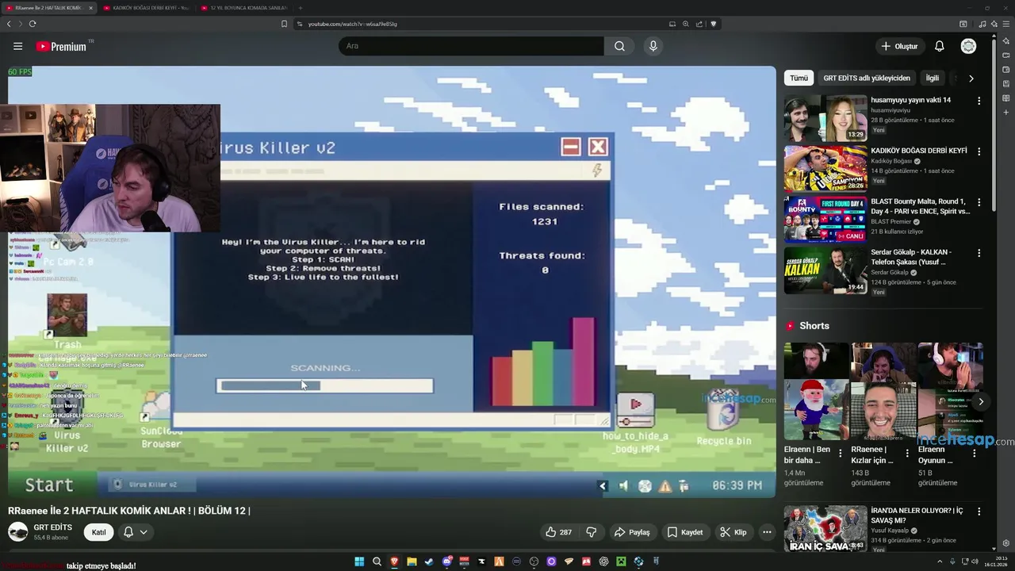Image resolution: width=1015 pixels, height=571 pixels.
Task: Open options for Serdar Gökalp KALKAN video
Action: (979, 253)
